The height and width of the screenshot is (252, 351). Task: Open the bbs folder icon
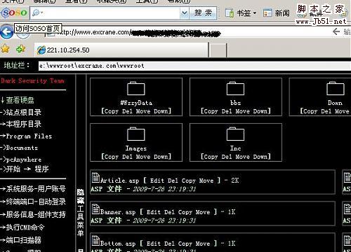click(235, 89)
